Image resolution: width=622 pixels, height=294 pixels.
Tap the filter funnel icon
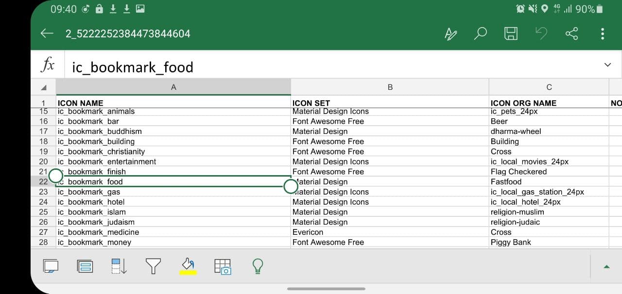coord(154,266)
